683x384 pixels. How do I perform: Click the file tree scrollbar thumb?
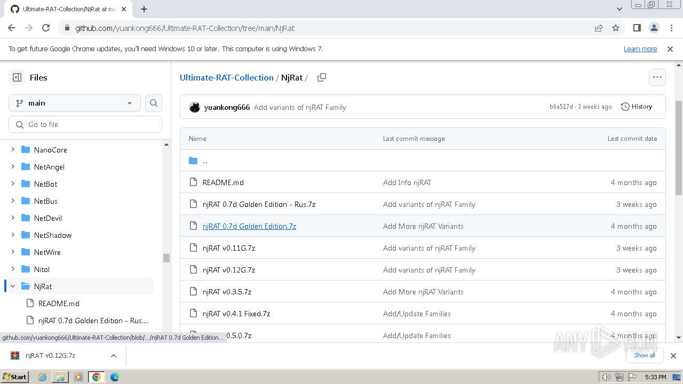[166, 258]
